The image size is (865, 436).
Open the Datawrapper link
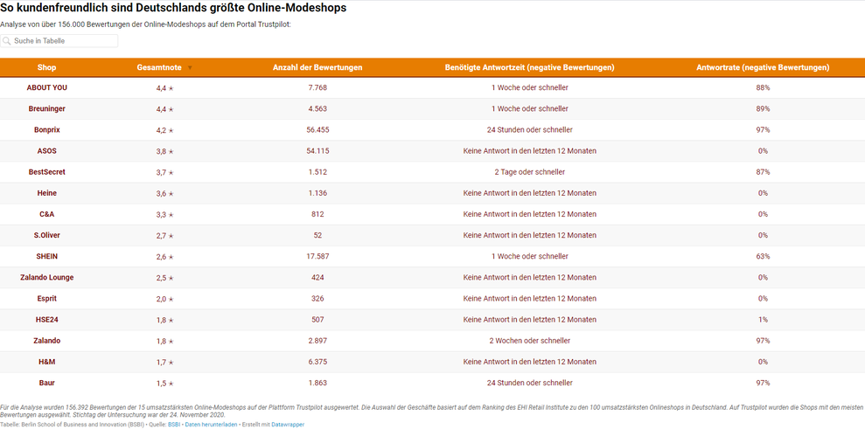tap(288, 425)
